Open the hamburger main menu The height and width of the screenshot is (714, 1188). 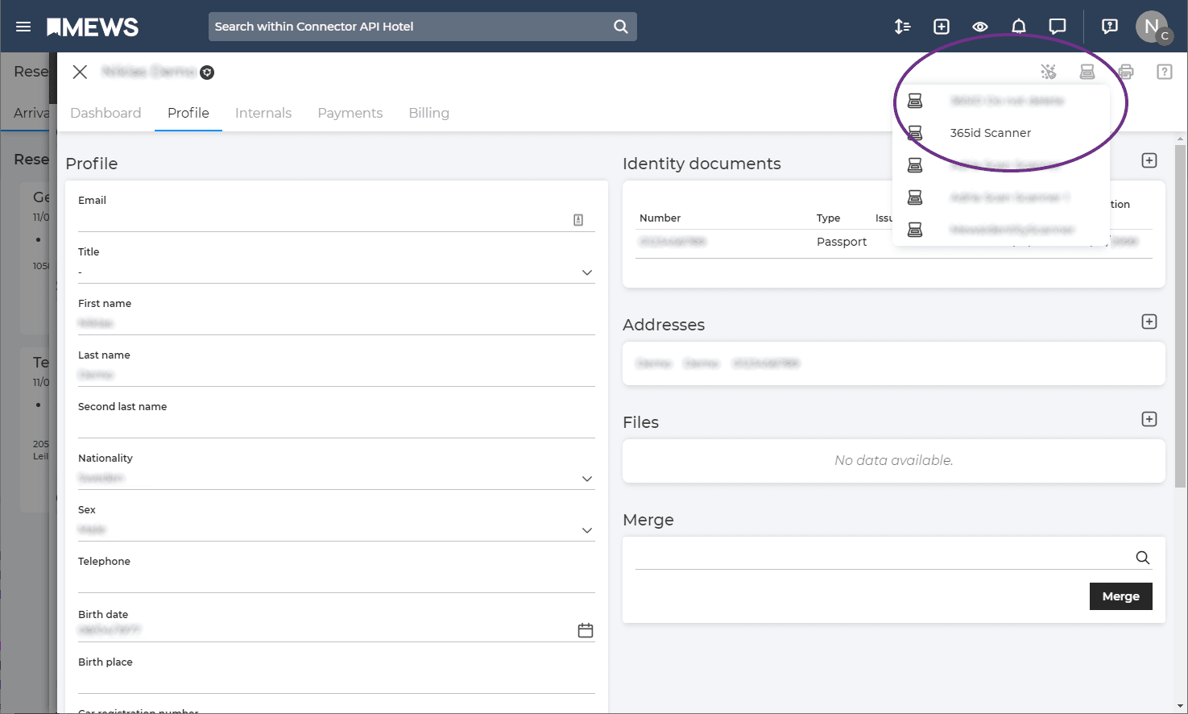tap(23, 27)
